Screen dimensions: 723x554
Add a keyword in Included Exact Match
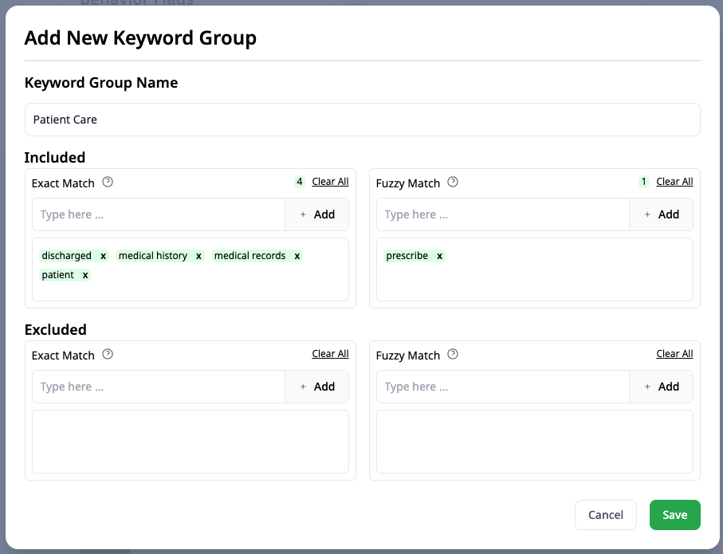click(x=316, y=214)
